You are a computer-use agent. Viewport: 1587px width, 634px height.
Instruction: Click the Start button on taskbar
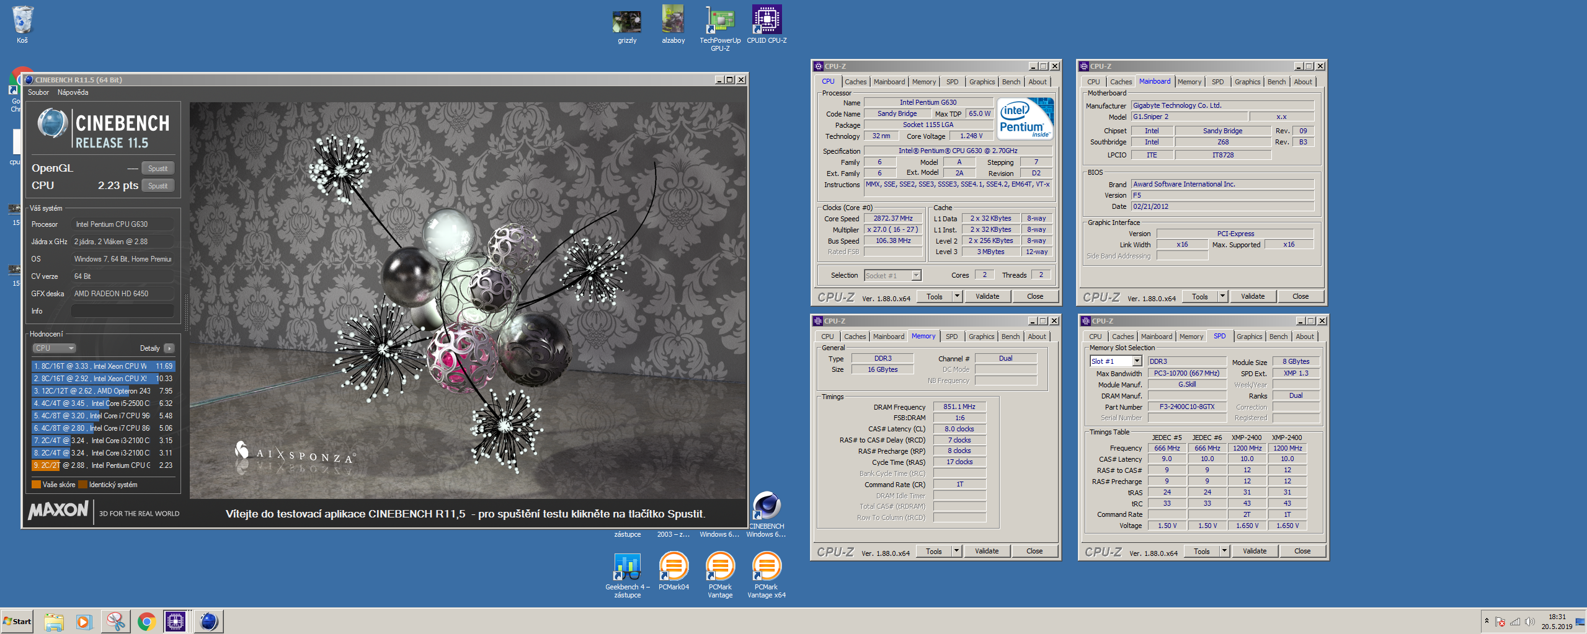tap(17, 621)
